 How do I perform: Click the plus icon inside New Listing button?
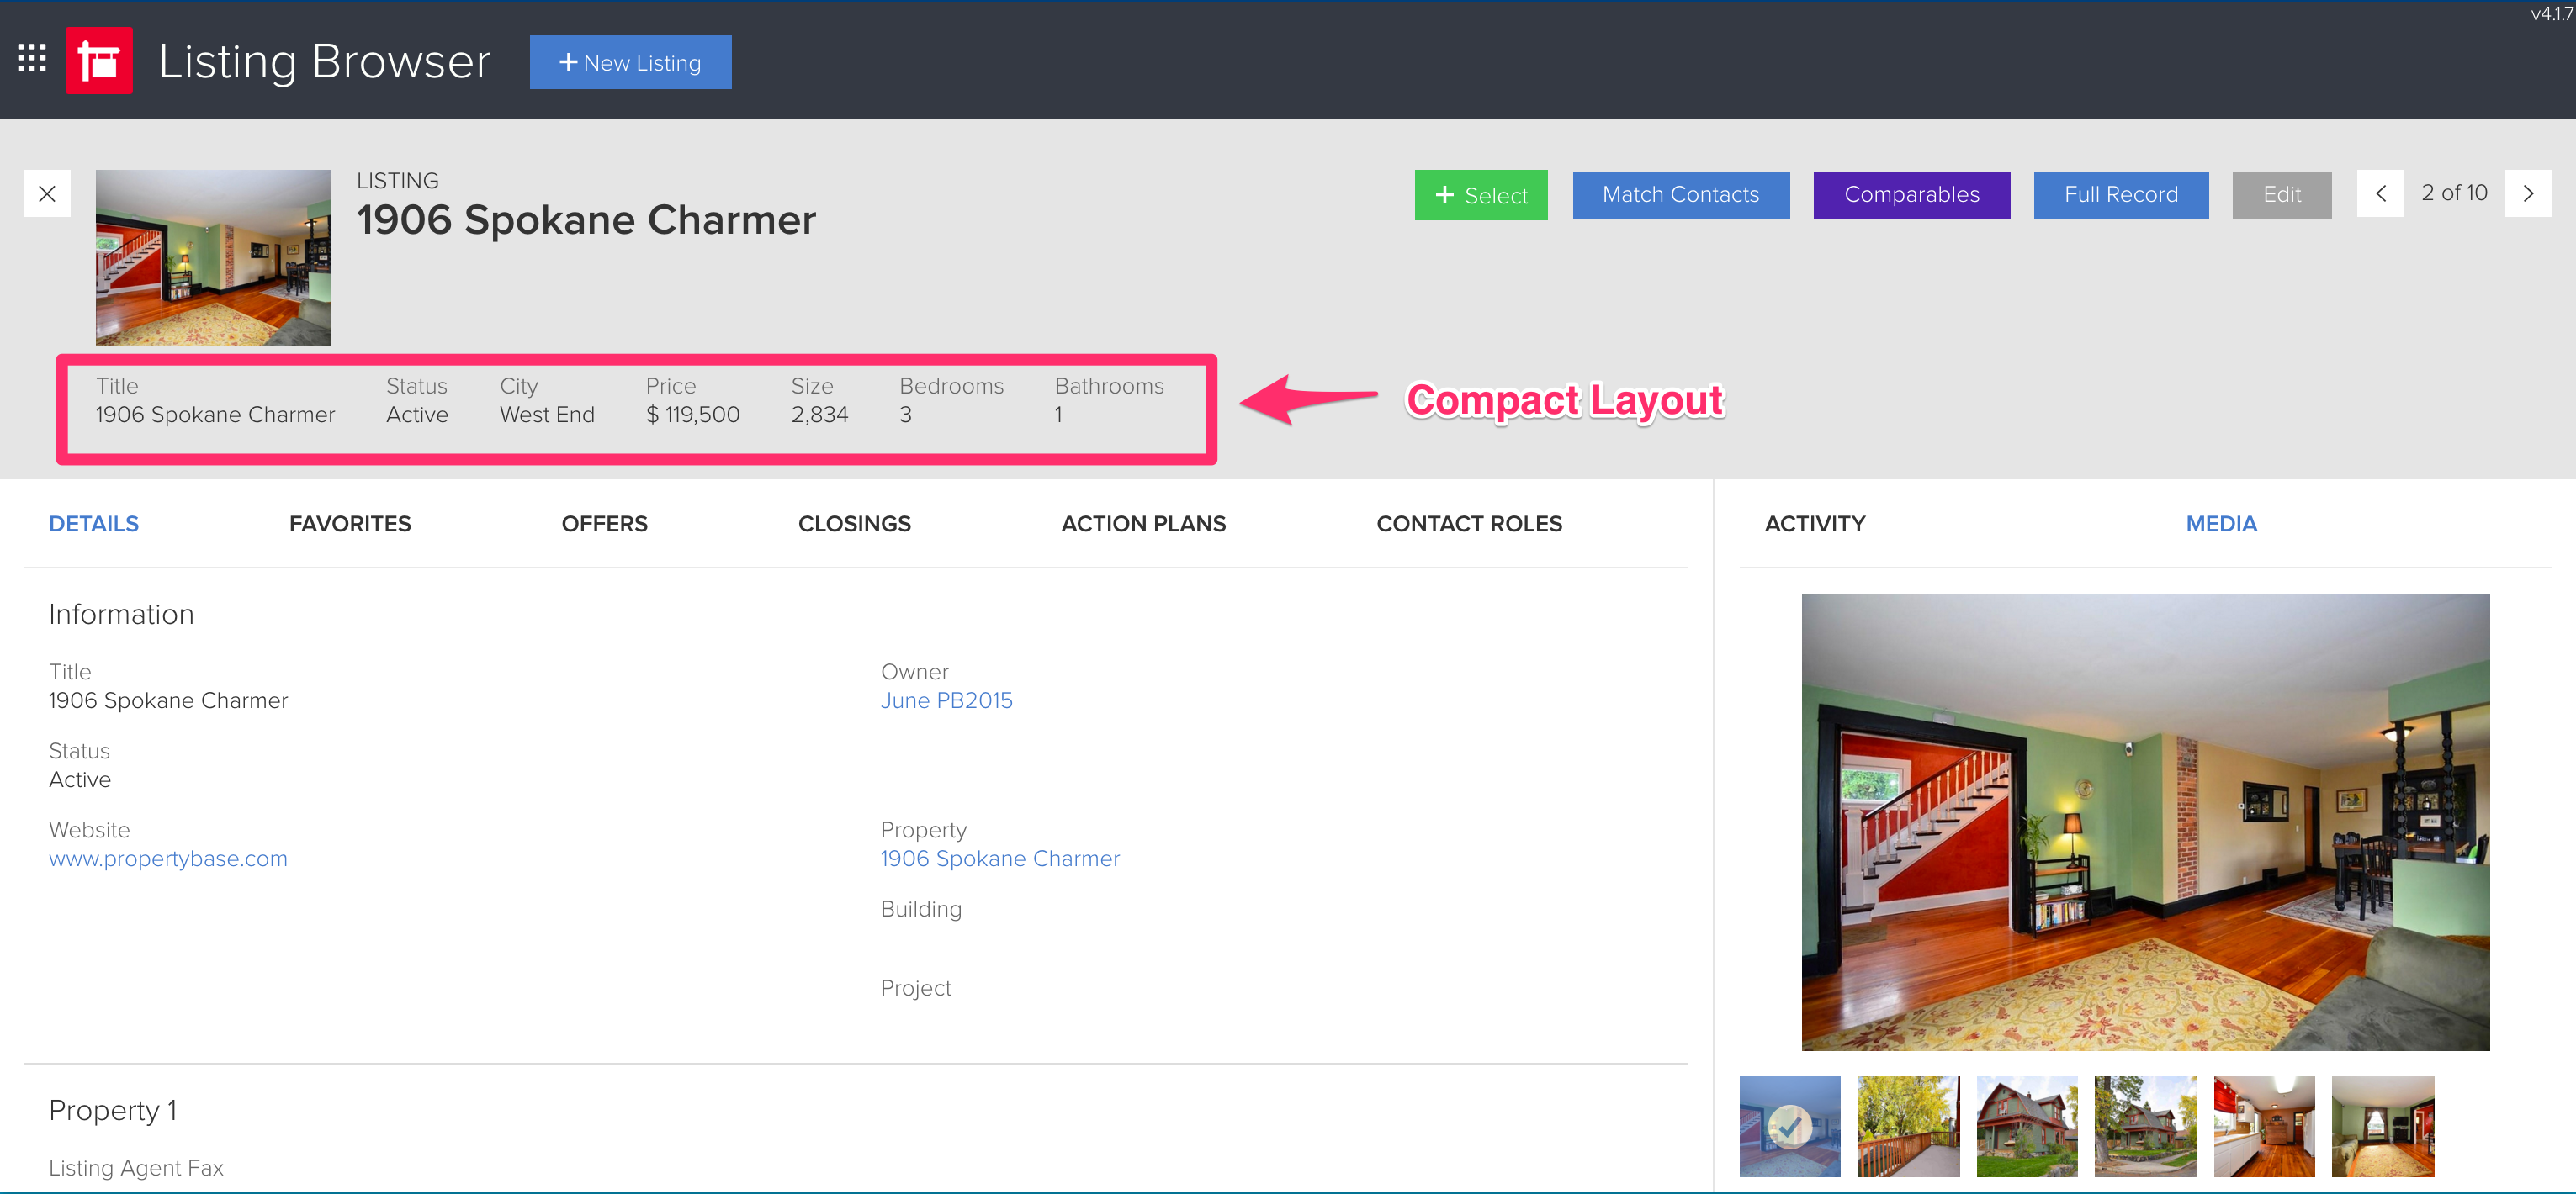coord(570,62)
